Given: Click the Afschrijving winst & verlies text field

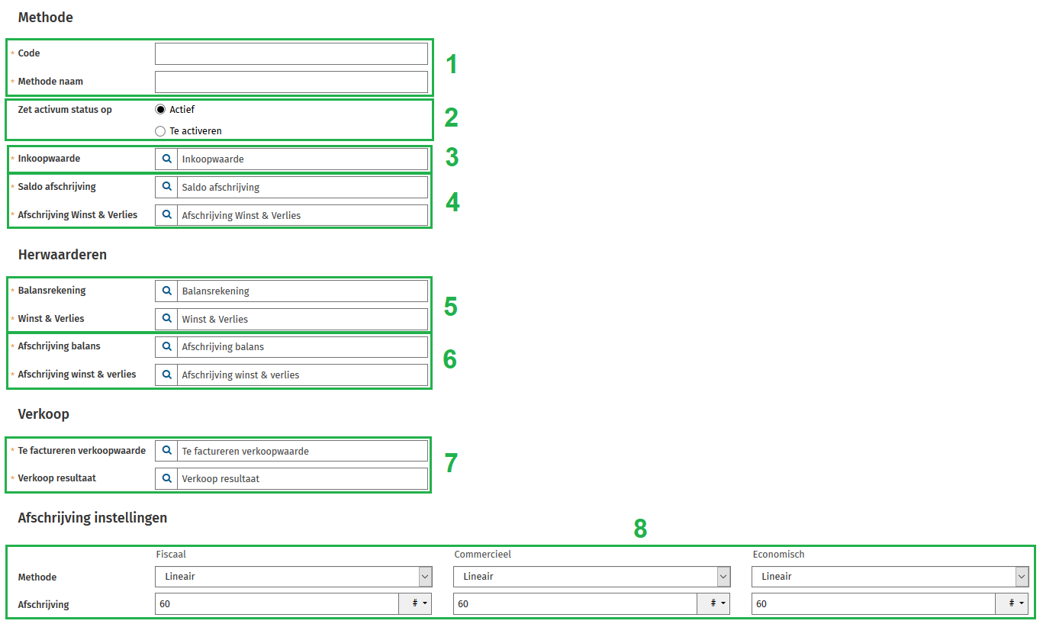Looking at the screenshot, I should click(x=301, y=375).
